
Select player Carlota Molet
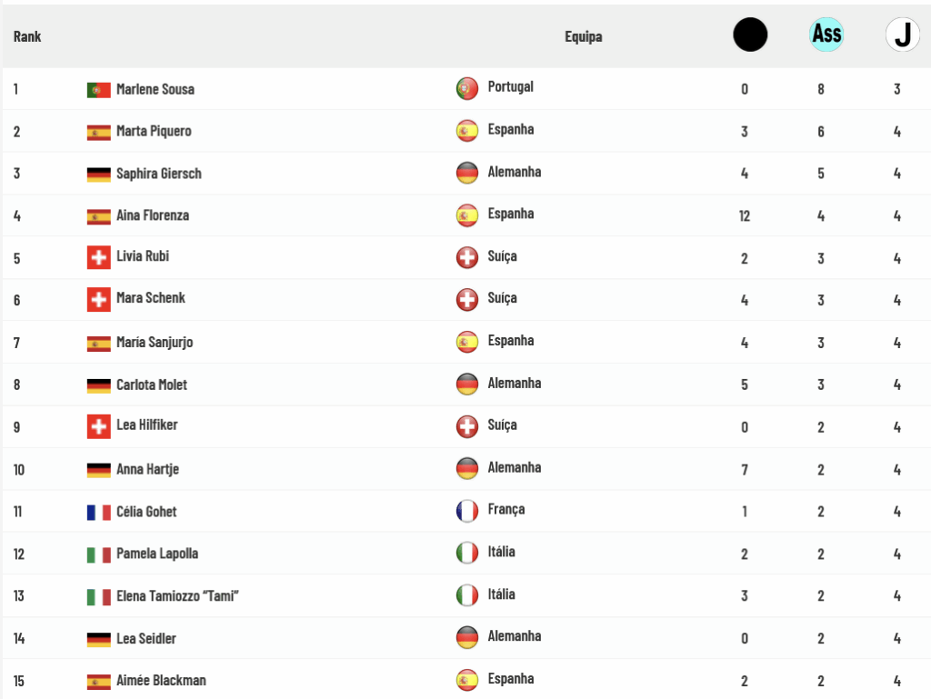(152, 384)
